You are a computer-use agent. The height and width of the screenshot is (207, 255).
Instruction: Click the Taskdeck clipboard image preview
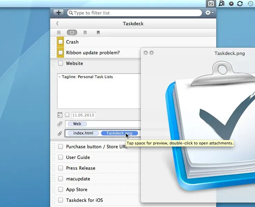[x=210, y=127]
